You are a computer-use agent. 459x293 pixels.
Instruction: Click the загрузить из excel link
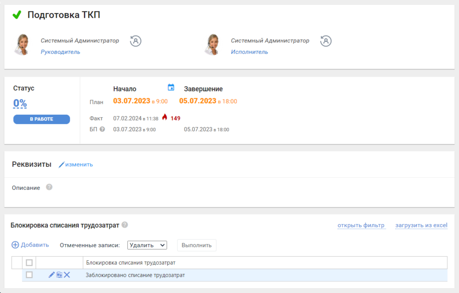tap(421, 225)
